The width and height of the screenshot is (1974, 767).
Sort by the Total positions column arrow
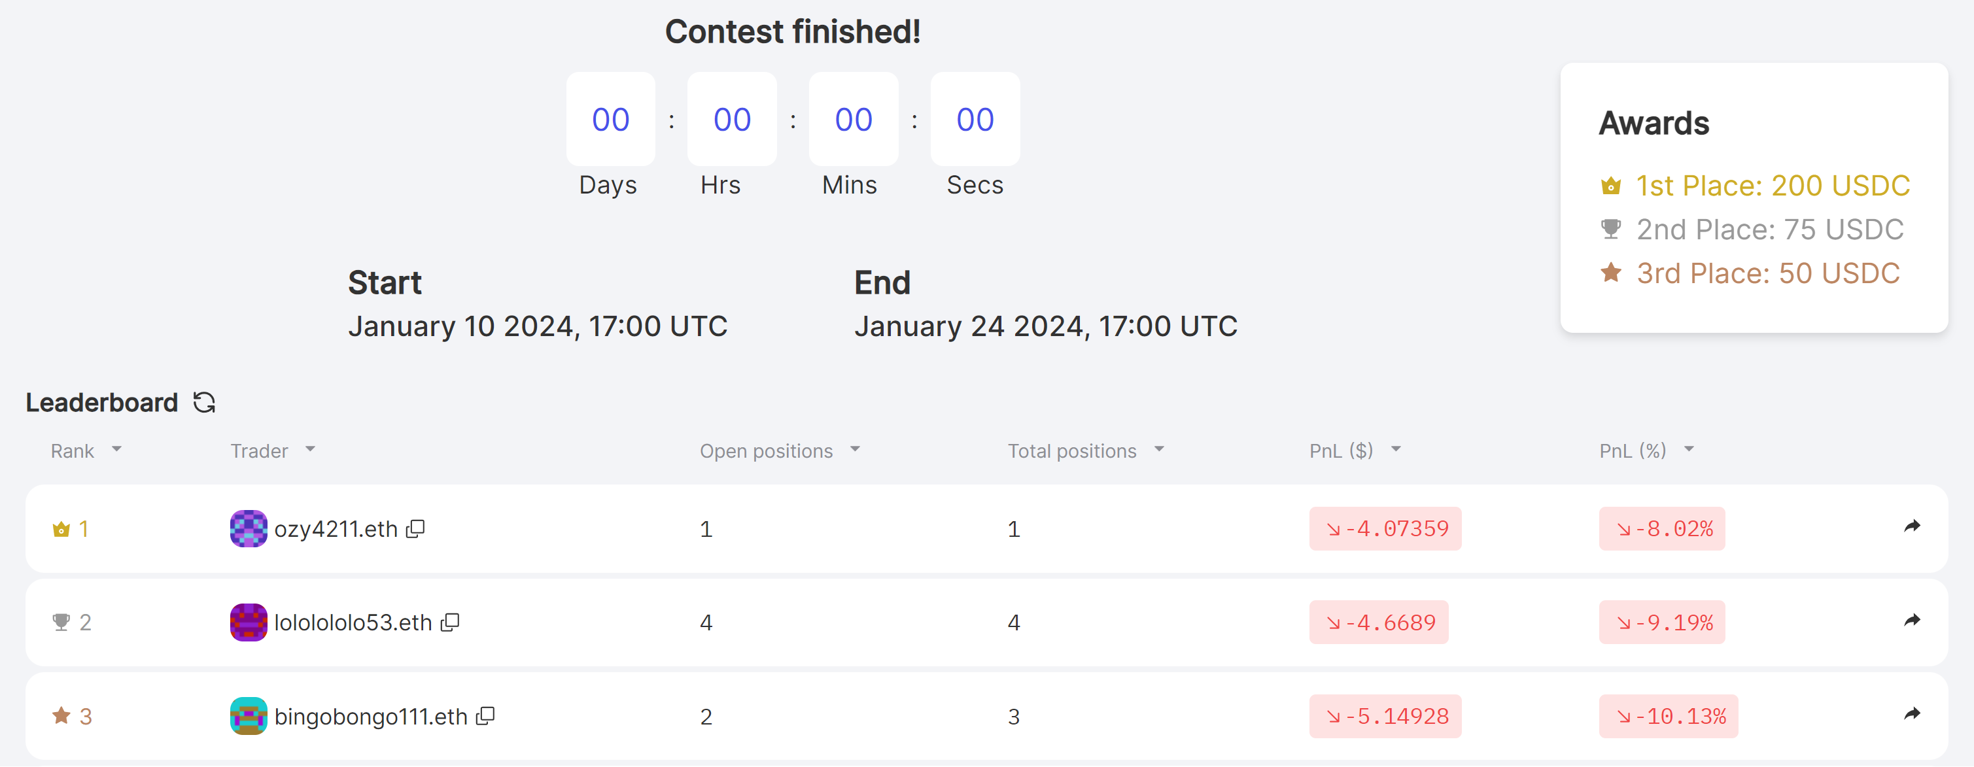[x=1158, y=450]
